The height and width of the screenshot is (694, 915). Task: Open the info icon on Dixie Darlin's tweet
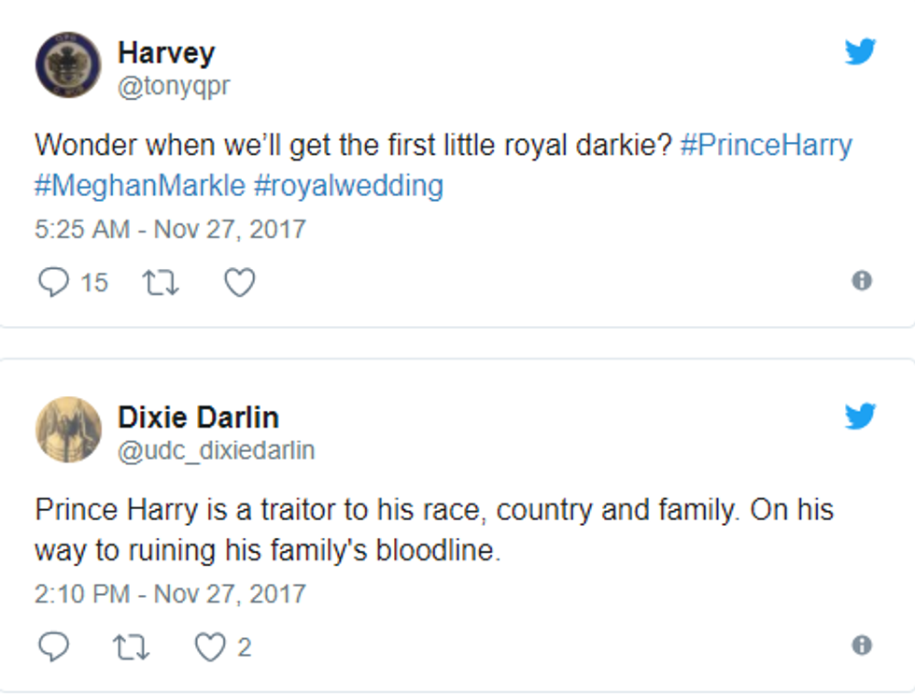point(862,644)
